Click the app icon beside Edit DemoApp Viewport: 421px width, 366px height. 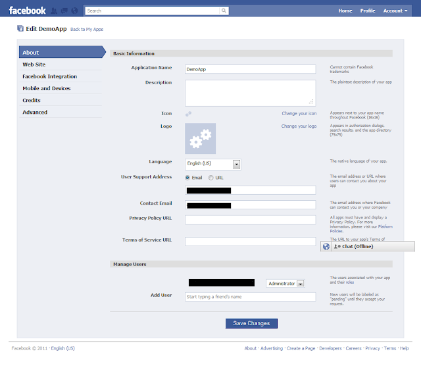20,28
